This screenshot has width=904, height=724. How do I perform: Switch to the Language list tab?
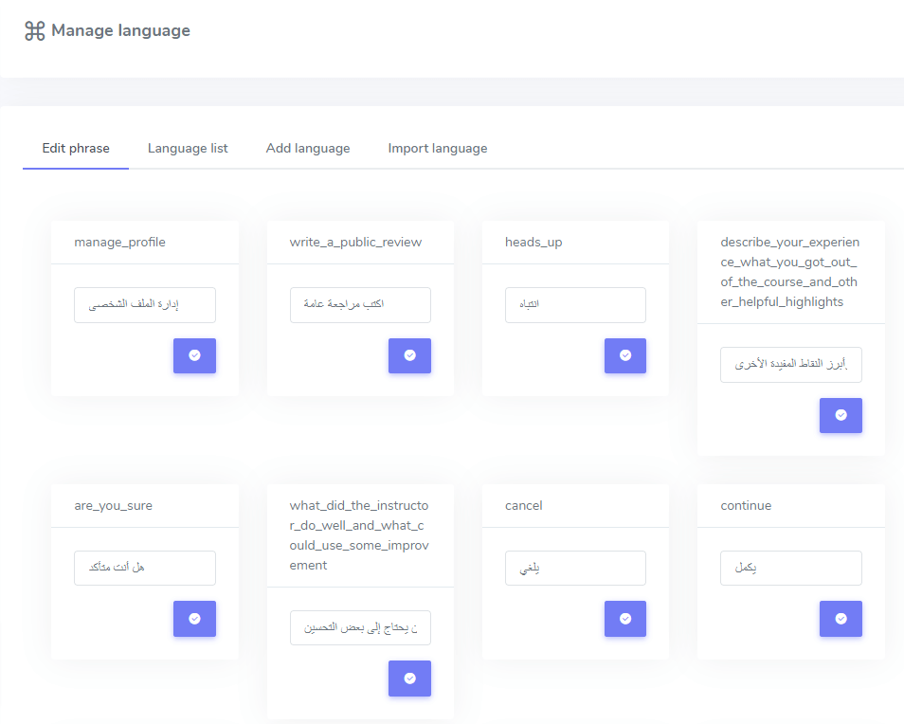coord(188,149)
